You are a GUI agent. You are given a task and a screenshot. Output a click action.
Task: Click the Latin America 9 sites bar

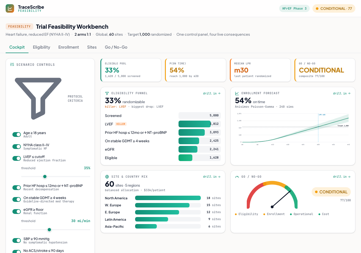(151, 219)
